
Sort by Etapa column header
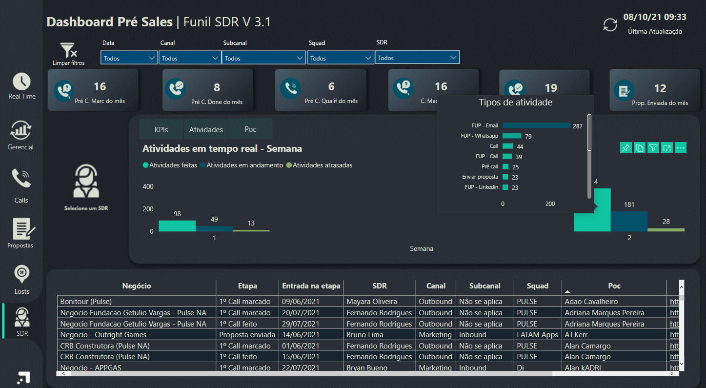point(247,286)
